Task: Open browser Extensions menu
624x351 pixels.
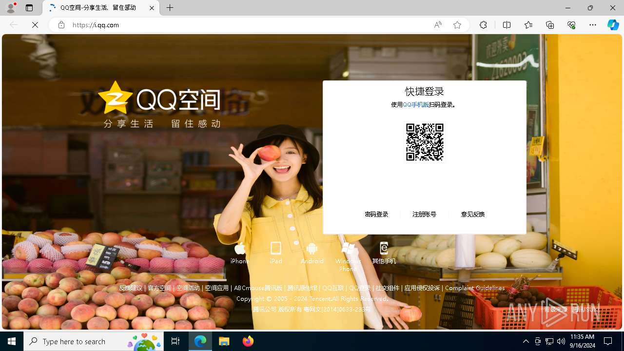Action: click(x=483, y=25)
